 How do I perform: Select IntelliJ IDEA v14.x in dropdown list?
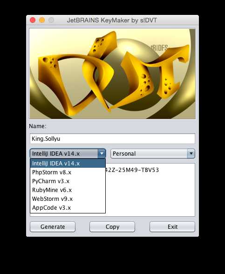[68, 164]
